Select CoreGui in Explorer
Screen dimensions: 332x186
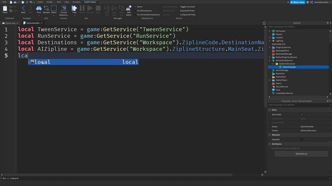[279, 38]
